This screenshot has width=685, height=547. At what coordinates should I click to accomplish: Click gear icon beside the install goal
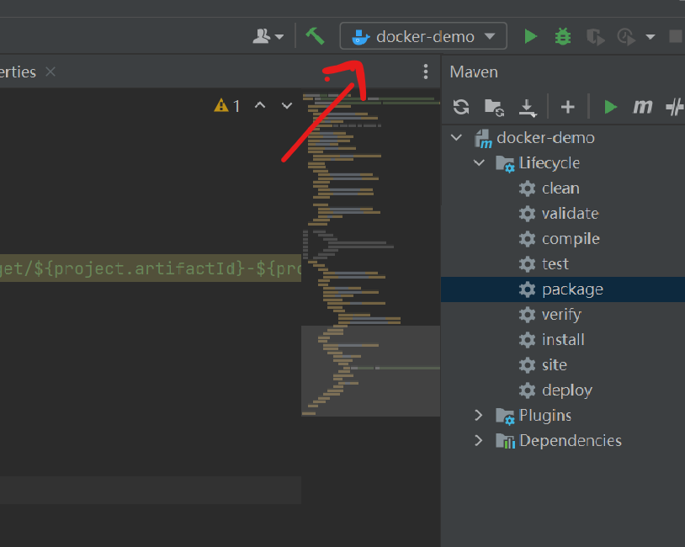[x=527, y=339]
